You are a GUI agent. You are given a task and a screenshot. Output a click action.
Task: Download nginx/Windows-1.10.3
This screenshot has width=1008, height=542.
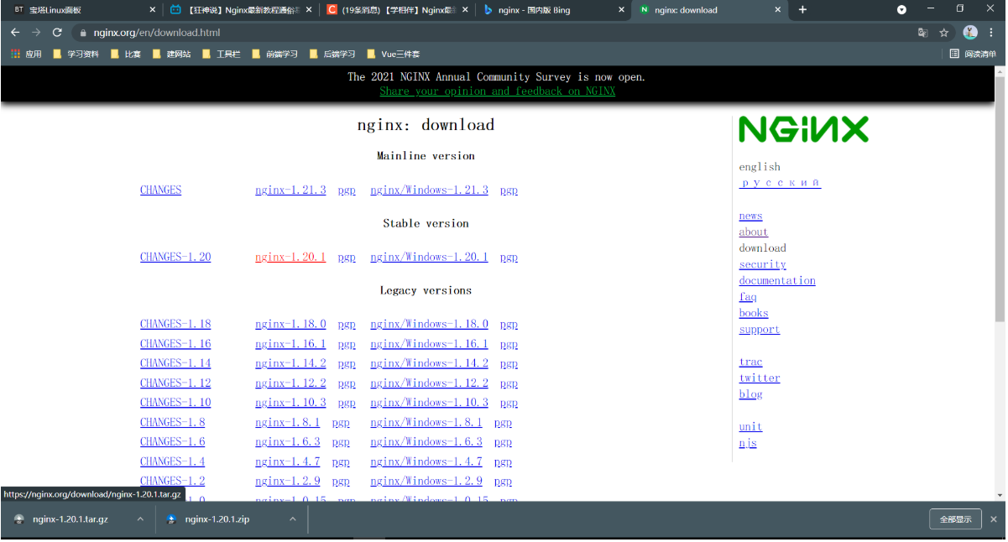coord(429,403)
